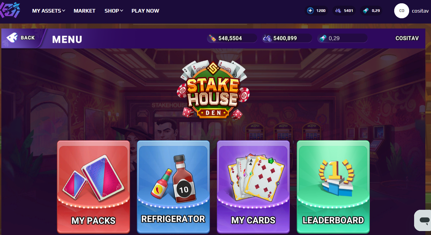Image resolution: width=431 pixels, height=235 pixels.
Task: Open the Leaderboard trophy podium tile
Action: [x=333, y=187]
